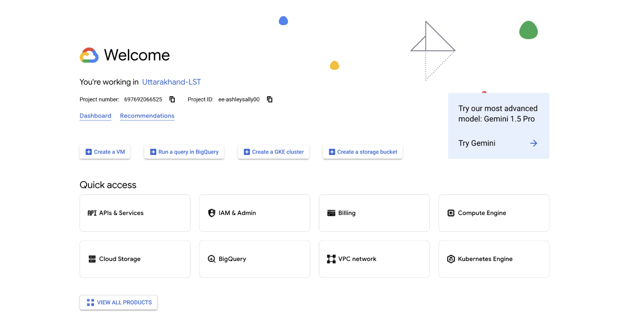Click the Gemini 1.5 Pro promo text
The width and height of the screenshot is (625, 335).
[498, 114]
